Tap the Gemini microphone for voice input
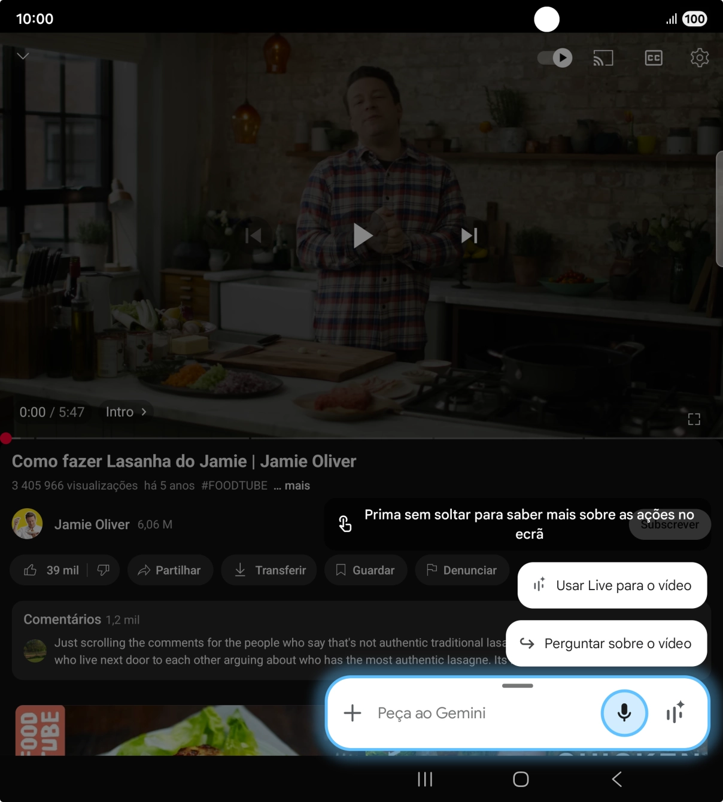This screenshot has height=802, width=723. pos(624,713)
